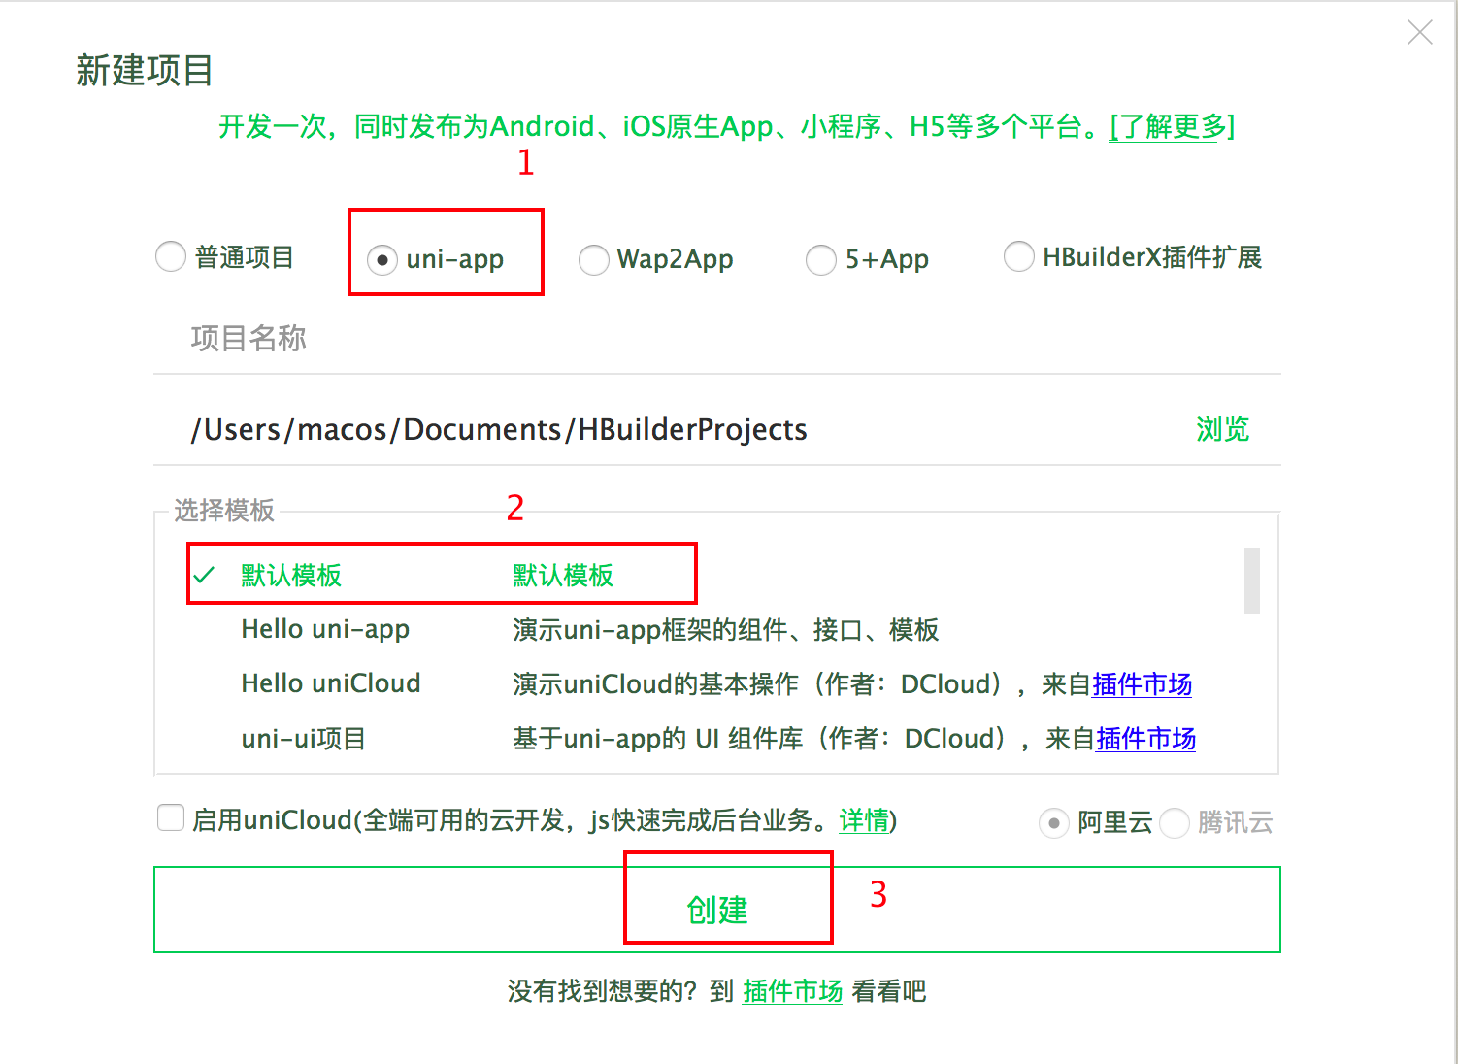Click the 项目名称 input field
This screenshot has width=1458, height=1064.
tap(716, 339)
